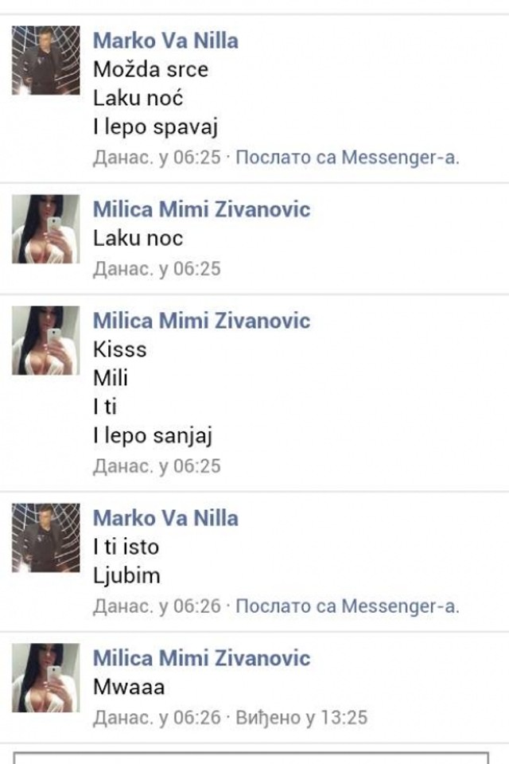Tap the "Kisss" message text
This screenshot has height=764, width=509.
coord(120,349)
